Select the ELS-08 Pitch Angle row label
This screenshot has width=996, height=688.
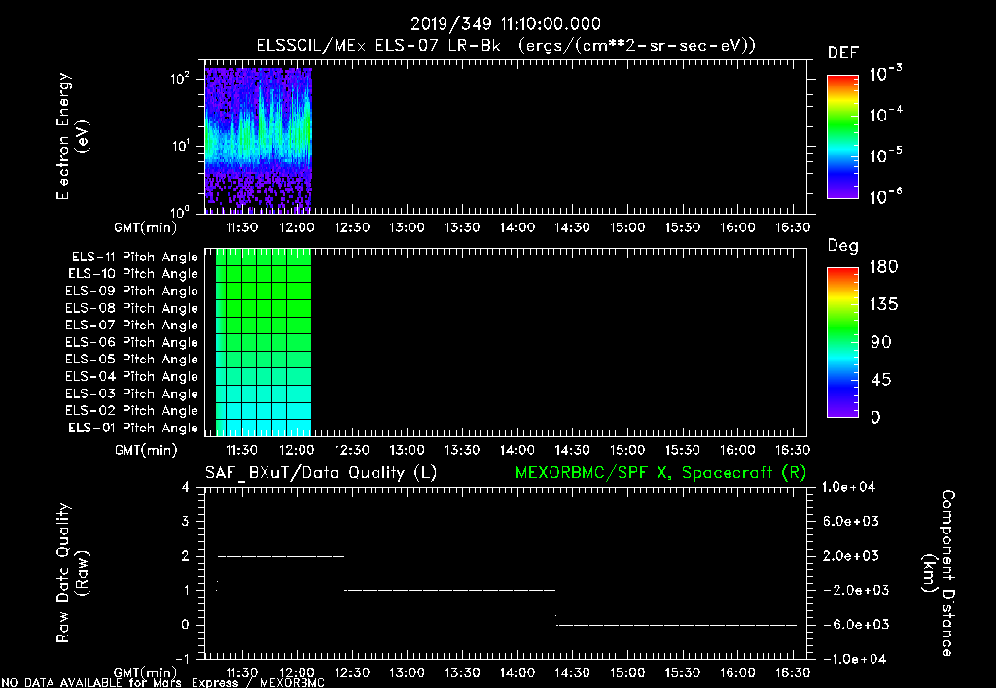tap(131, 308)
